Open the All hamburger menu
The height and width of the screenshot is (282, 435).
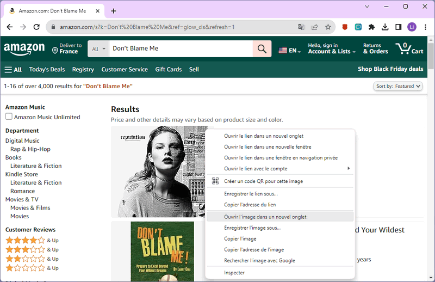(x=13, y=70)
